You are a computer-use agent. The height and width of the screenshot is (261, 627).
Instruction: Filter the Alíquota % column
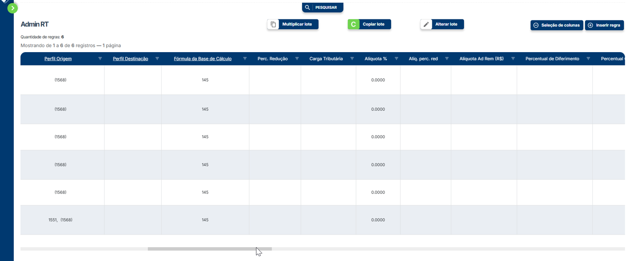tap(396, 59)
